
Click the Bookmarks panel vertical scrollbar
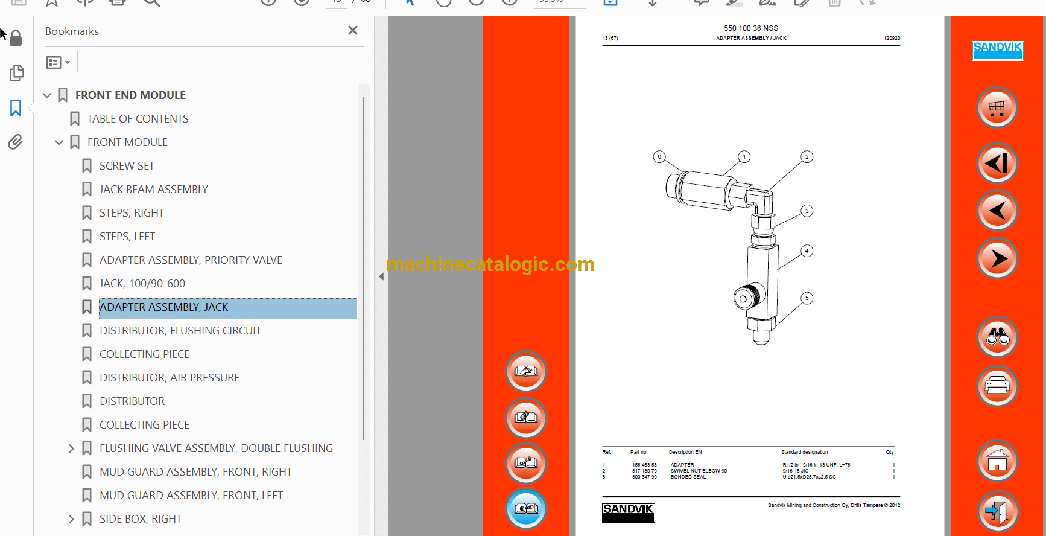(x=363, y=268)
